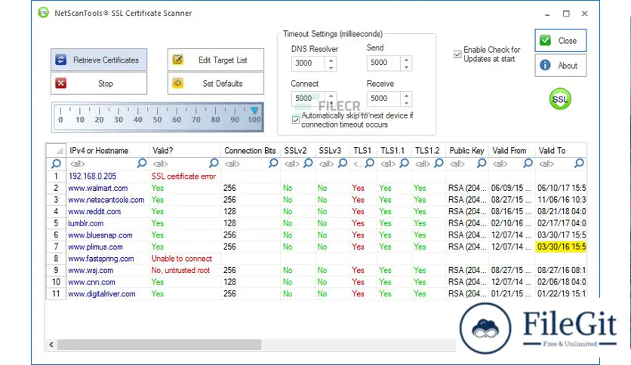
Task: Click the blue slider handle at 100
Action: click(254, 110)
